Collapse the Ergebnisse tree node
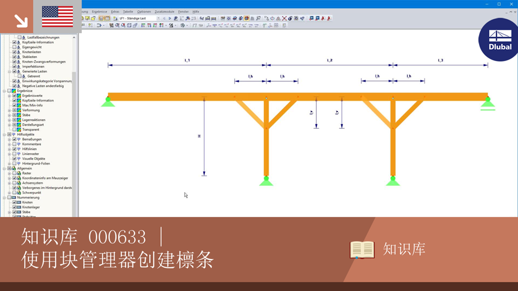This screenshot has width=518, height=291. (x=4, y=91)
